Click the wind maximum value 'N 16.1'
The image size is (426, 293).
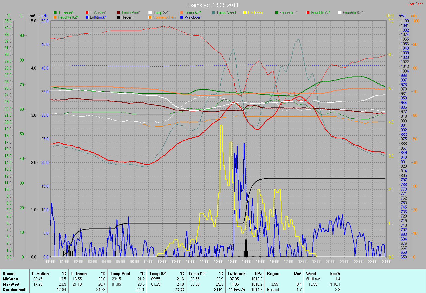point(334,284)
